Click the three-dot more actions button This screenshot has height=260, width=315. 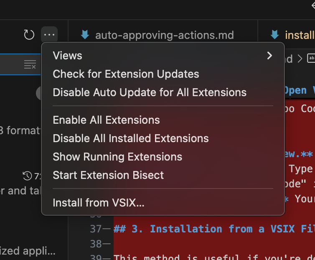point(49,35)
